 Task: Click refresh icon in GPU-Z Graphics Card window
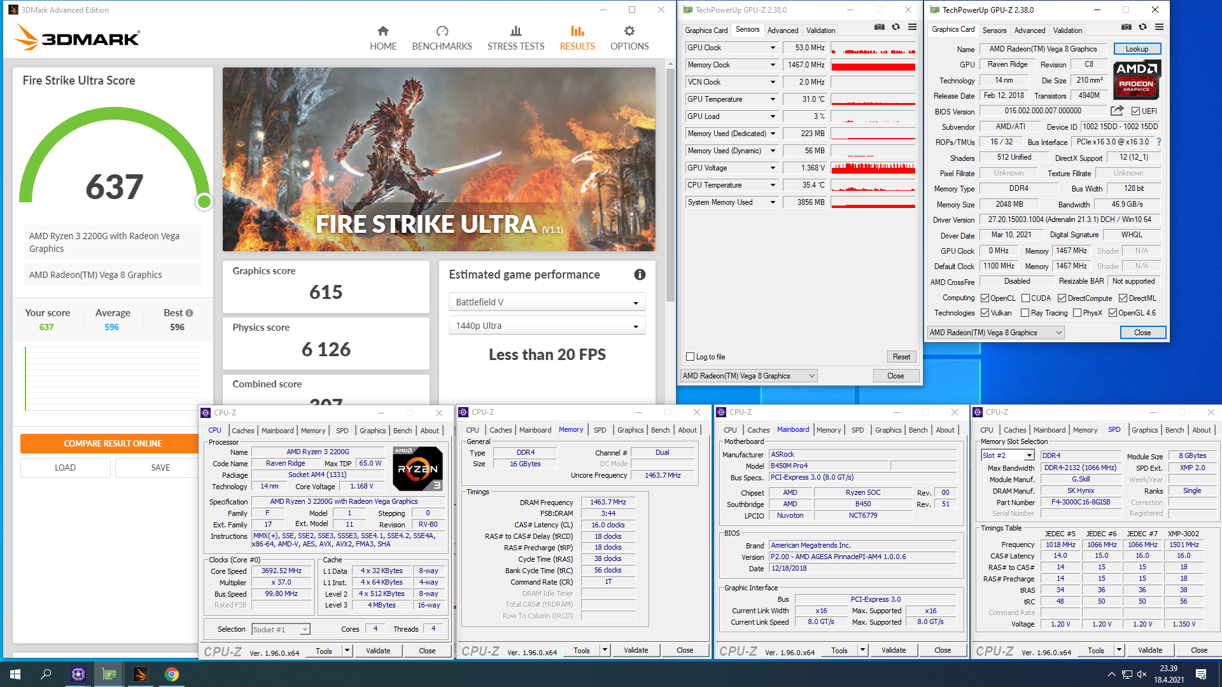[1142, 27]
